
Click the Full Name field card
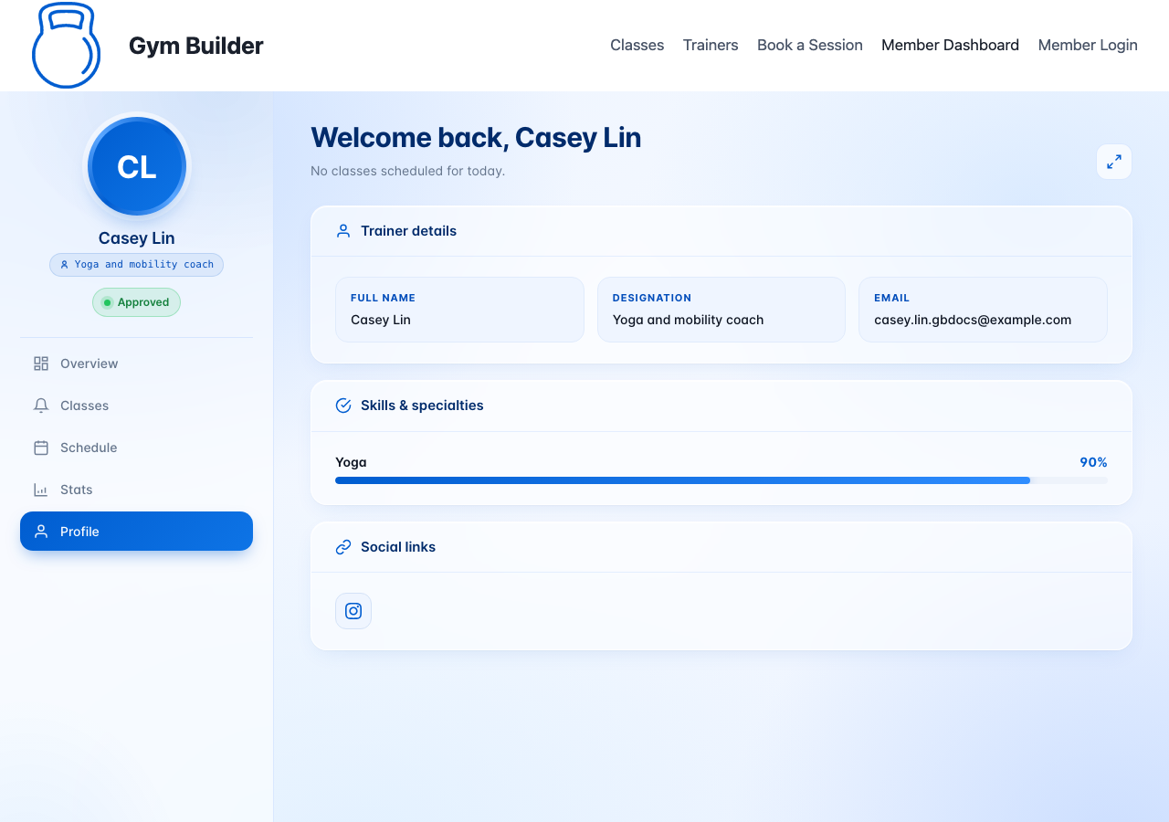(x=459, y=310)
